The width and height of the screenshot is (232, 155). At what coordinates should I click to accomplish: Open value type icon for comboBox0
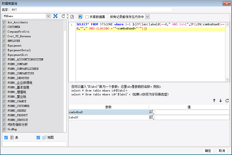152,112
